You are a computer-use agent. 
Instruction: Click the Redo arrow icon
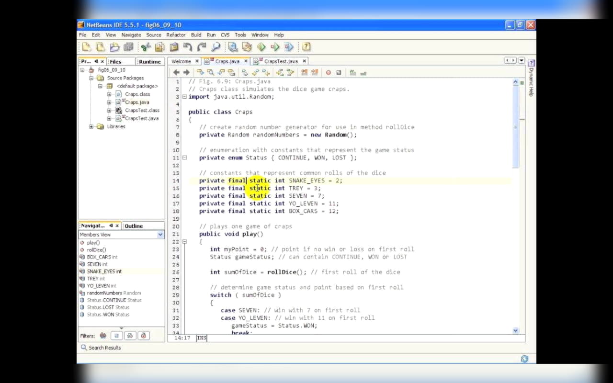202,47
